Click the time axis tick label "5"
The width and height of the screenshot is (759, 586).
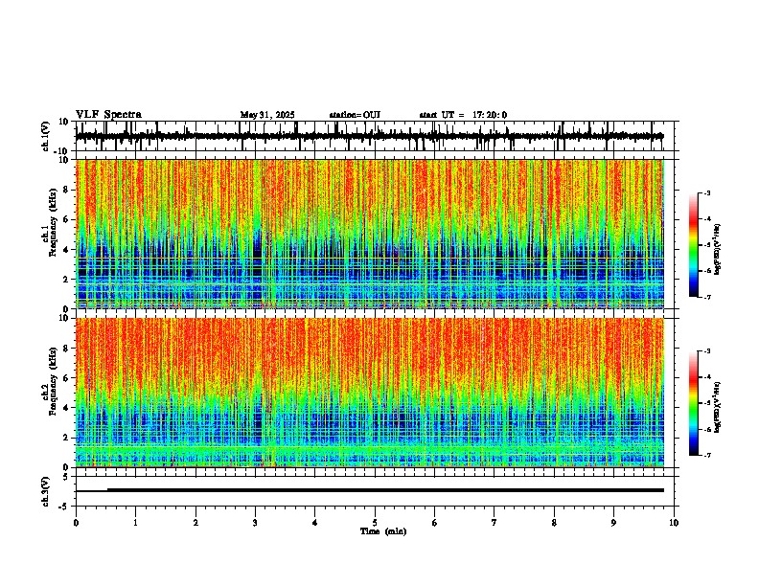(x=375, y=523)
